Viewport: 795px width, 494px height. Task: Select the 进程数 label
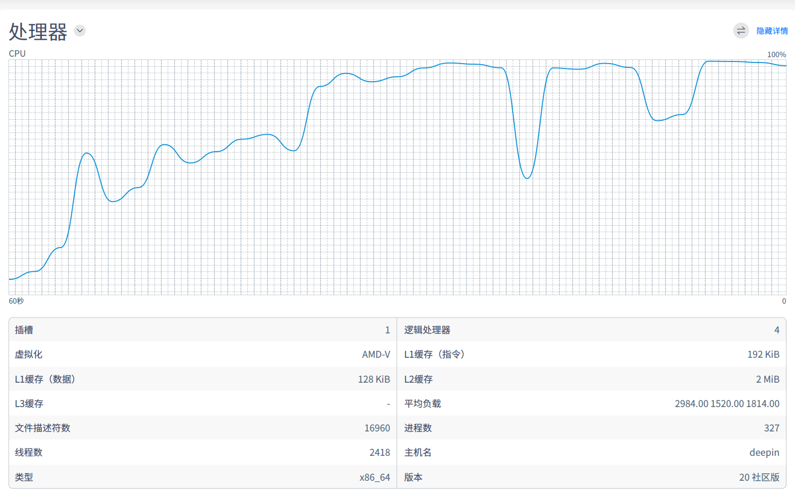418,428
